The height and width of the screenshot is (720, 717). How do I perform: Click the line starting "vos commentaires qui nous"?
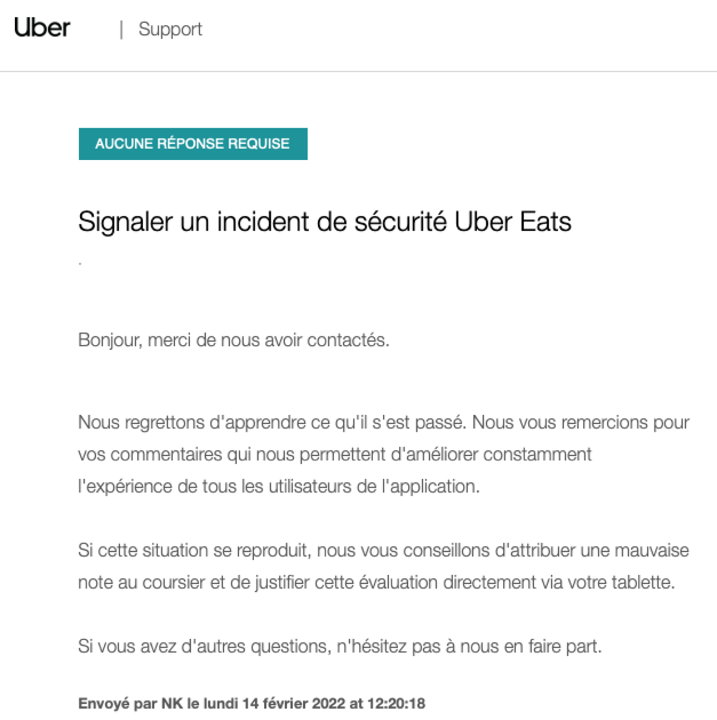[x=335, y=454]
